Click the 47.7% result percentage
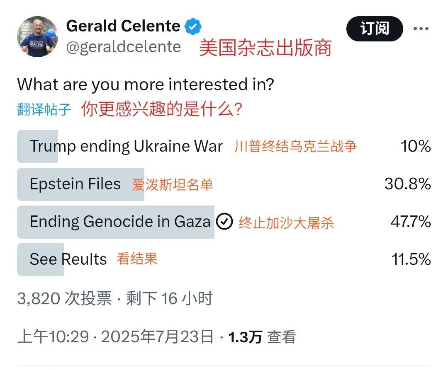Image resolution: width=448 pixels, height=370 pixels. [410, 222]
